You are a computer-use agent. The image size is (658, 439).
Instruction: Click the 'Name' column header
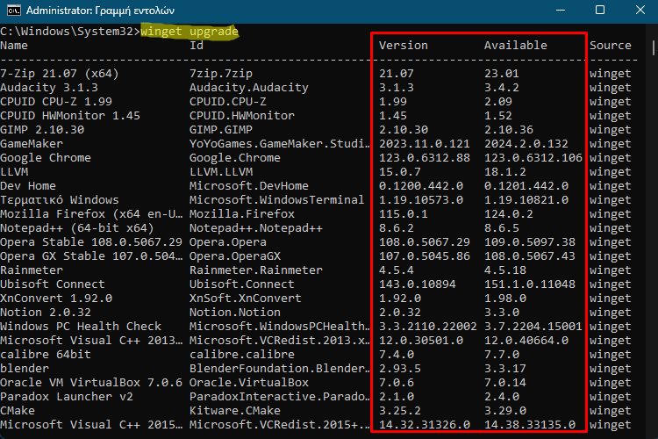coord(14,46)
